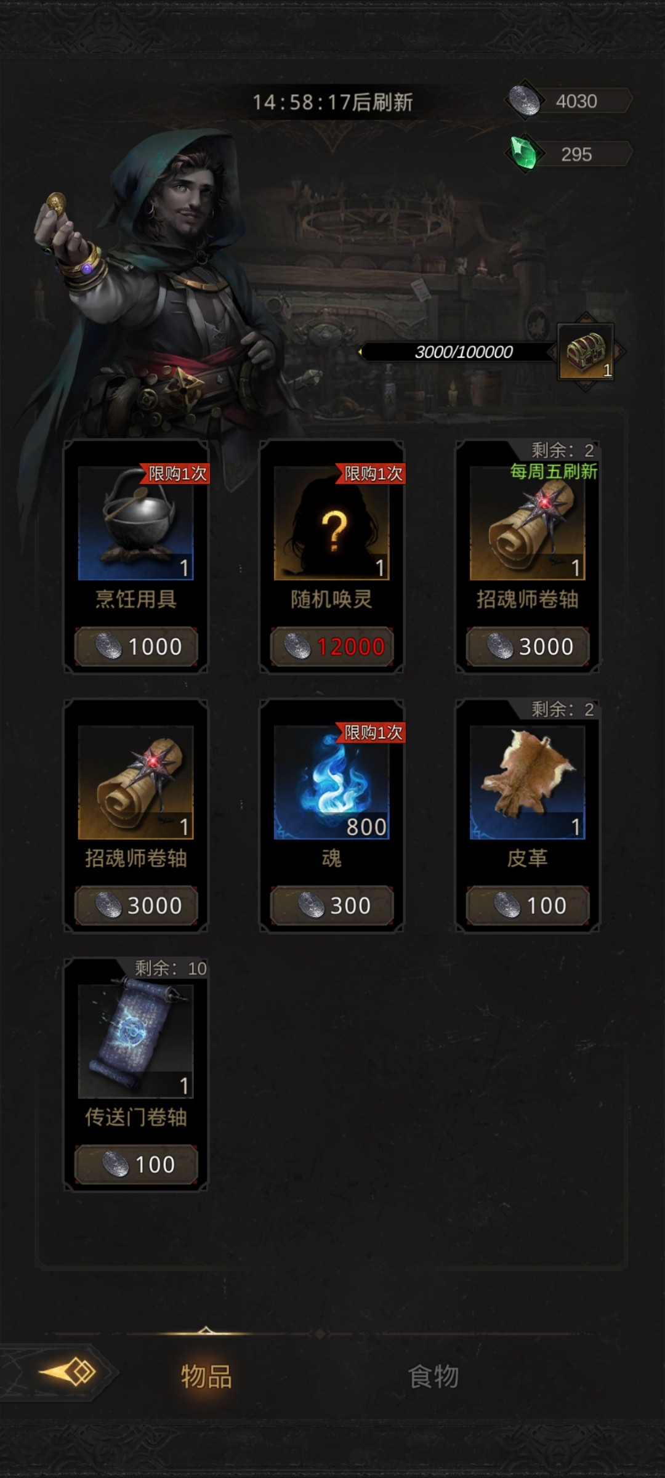
Task: Select the 传送门卷轴 portal scroll icon
Action: click(136, 1041)
